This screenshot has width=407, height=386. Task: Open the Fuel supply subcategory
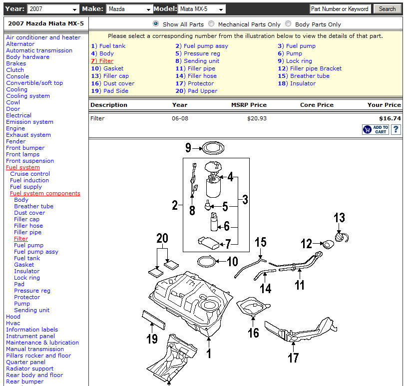(26, 187)
